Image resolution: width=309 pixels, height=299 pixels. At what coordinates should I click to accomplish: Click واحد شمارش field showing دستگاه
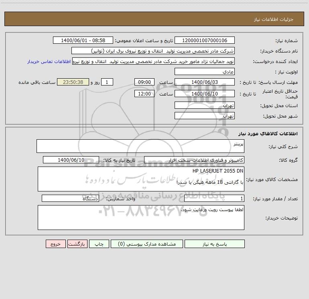[x=70, y=198]
